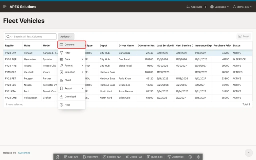Click the Customize link in footer
256x160 pixels.
pyautogui.click(x=24, y=153)
